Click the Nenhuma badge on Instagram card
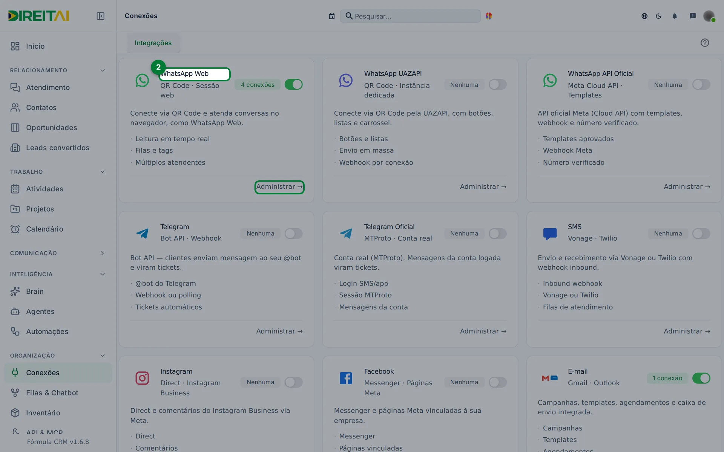 pyautogui.click(x=260, y=382)
